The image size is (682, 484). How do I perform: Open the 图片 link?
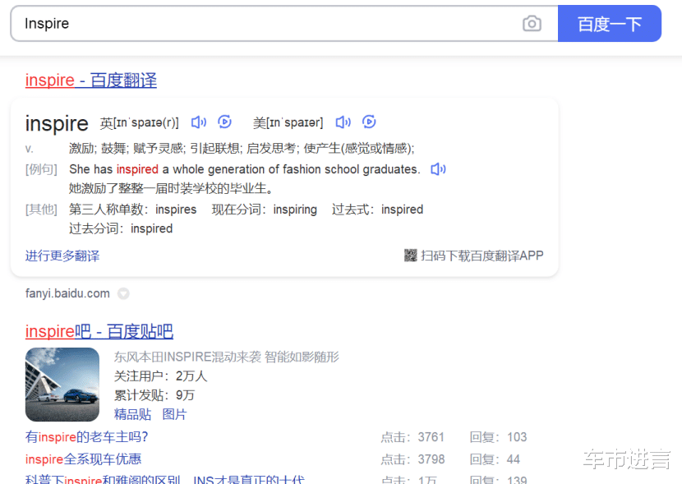[174, 414]
